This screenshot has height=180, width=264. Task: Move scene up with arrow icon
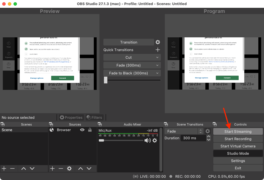click(24, 168)
